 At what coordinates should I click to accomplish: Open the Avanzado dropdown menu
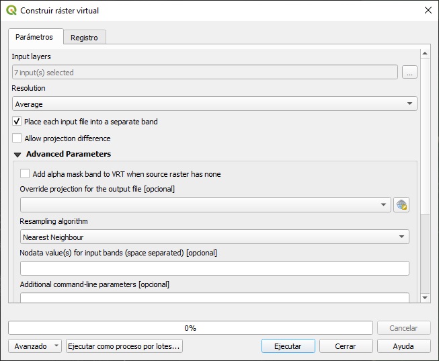coord(35,346)
